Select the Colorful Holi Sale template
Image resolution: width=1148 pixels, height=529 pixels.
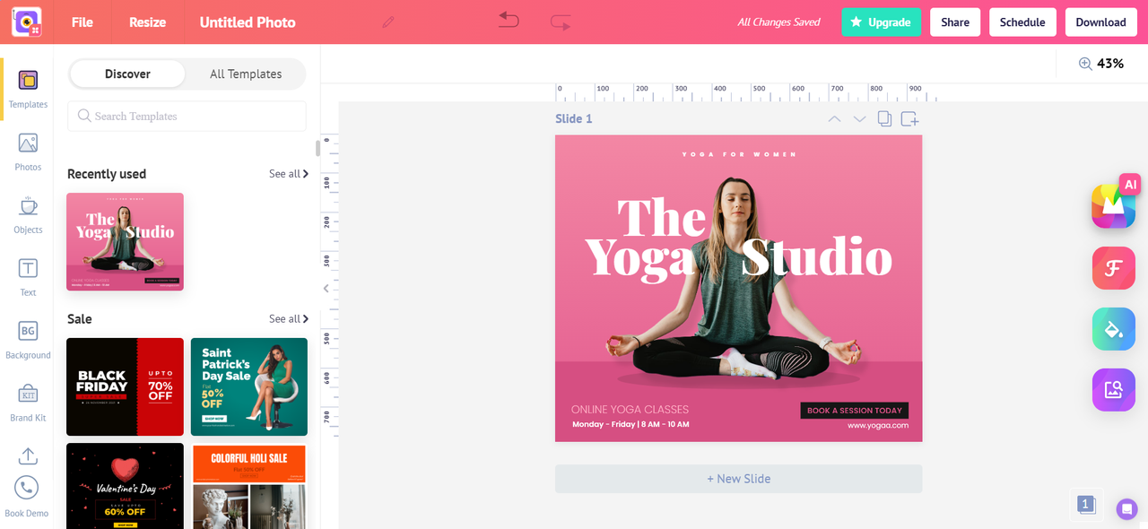(x=249, y=486)
